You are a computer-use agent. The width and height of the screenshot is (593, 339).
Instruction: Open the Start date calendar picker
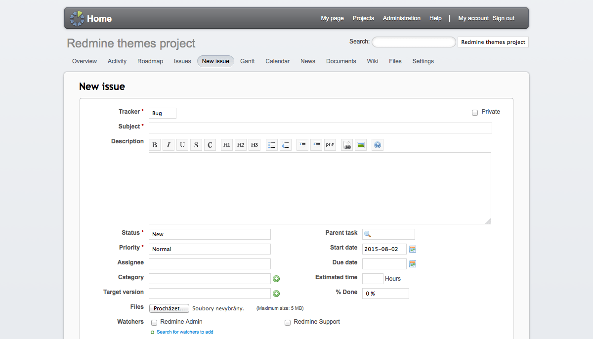(x=413, y=249)
